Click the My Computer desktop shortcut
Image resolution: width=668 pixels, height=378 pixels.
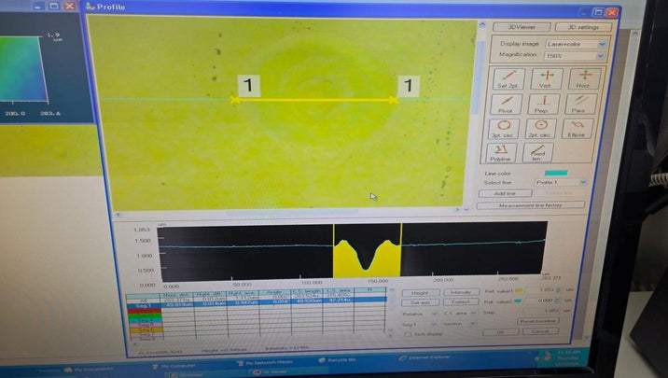pos(174,366)
